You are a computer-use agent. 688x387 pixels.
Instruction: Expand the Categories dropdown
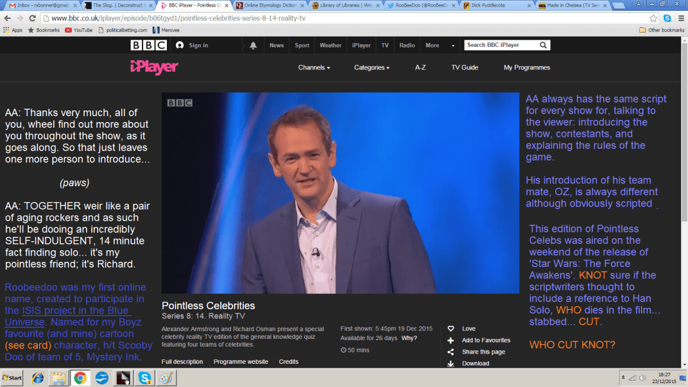[x=372, y=67]
